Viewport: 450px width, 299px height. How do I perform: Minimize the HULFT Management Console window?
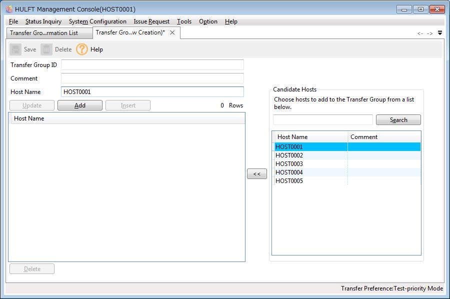point(404,9)
